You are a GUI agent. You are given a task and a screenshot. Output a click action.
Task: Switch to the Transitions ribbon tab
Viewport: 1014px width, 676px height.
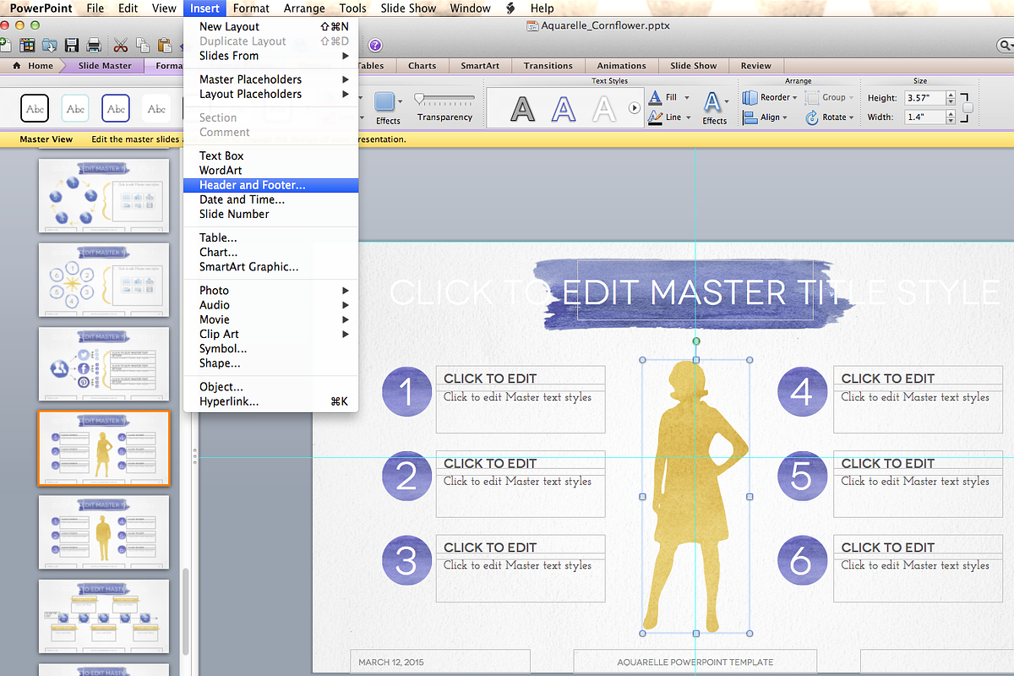548,65
